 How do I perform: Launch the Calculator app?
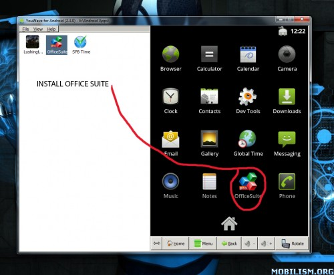[x=209, y=58]
